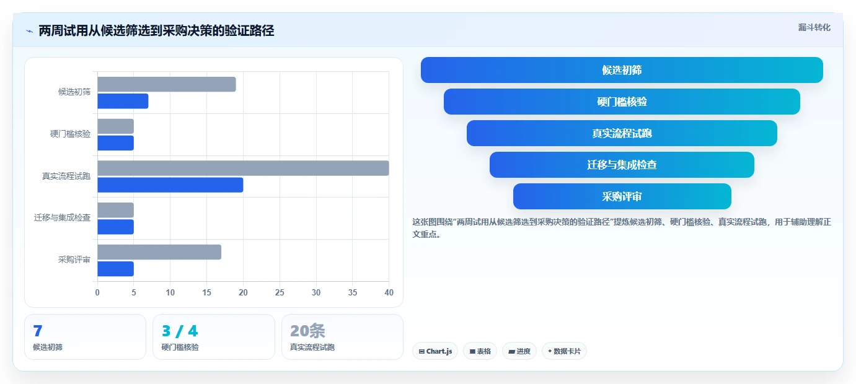The image size is (856, 384).
Task: Click the lightning icon beside the card title
Action: (x=29, y=31)
